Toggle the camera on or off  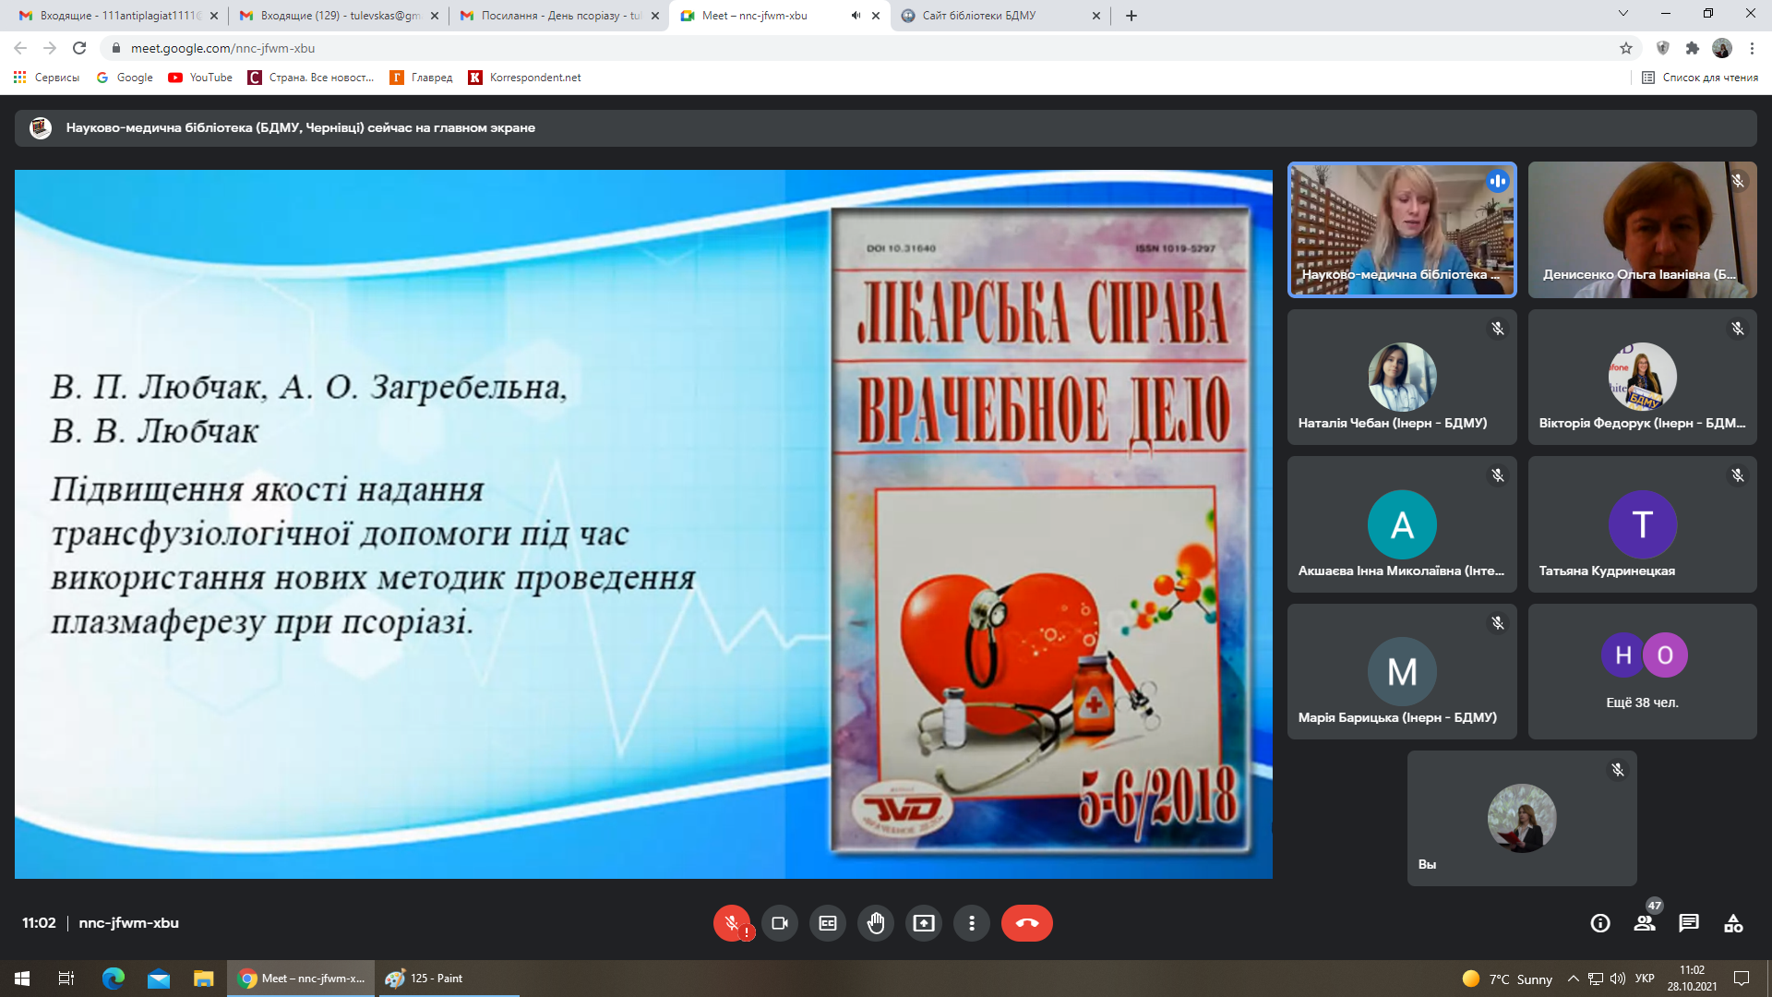pyautogui.click(x=780, y=922)
